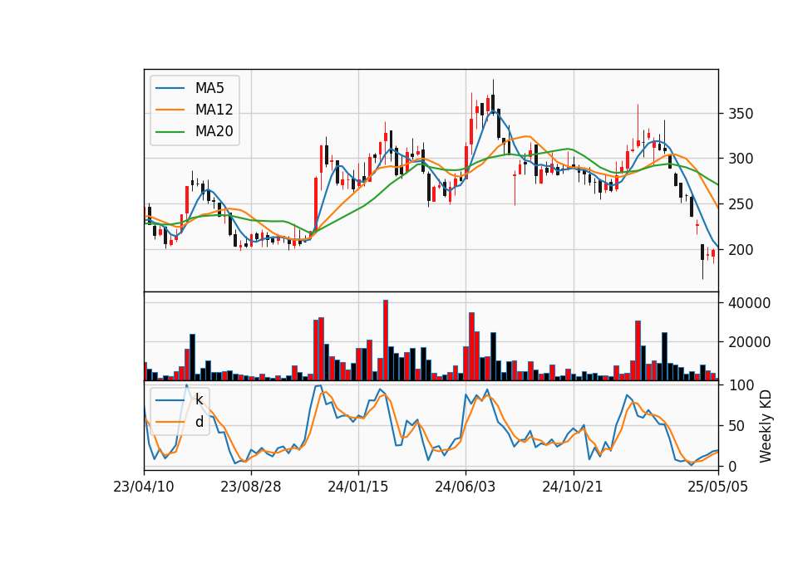Select the MA12 legend entry
The height and width of the screenshot is (573, 798).
coord(194,110)
